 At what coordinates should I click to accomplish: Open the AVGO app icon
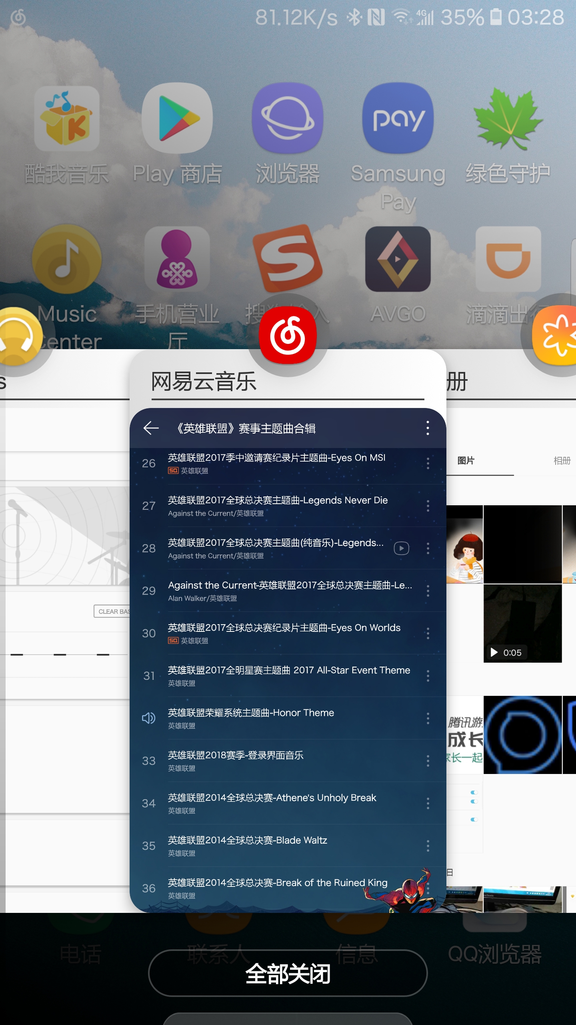(x=398, y=259)
